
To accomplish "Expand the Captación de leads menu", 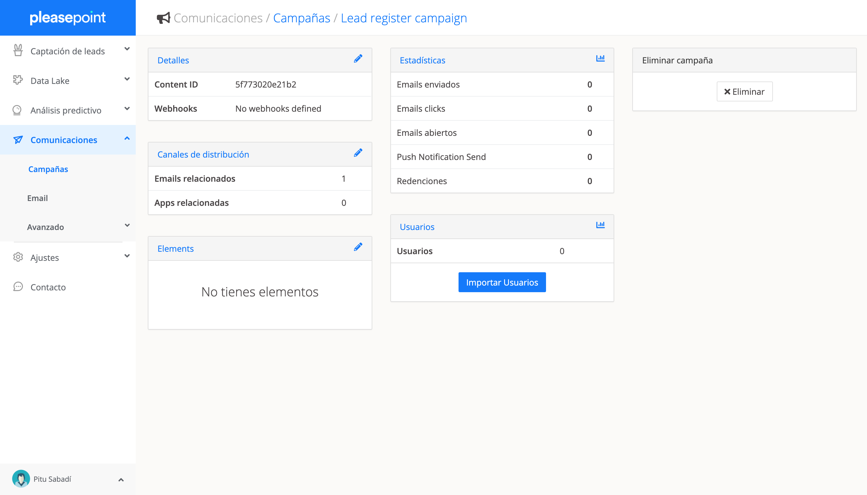I will [x=127, y=49].
